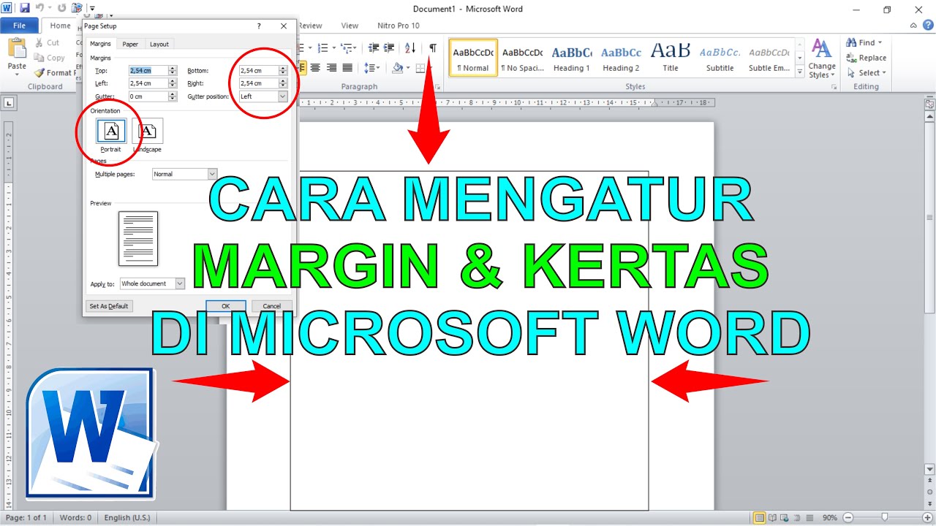Click the Replace command in Editing
Screen dimensions: 936x526
coord(866,58)
